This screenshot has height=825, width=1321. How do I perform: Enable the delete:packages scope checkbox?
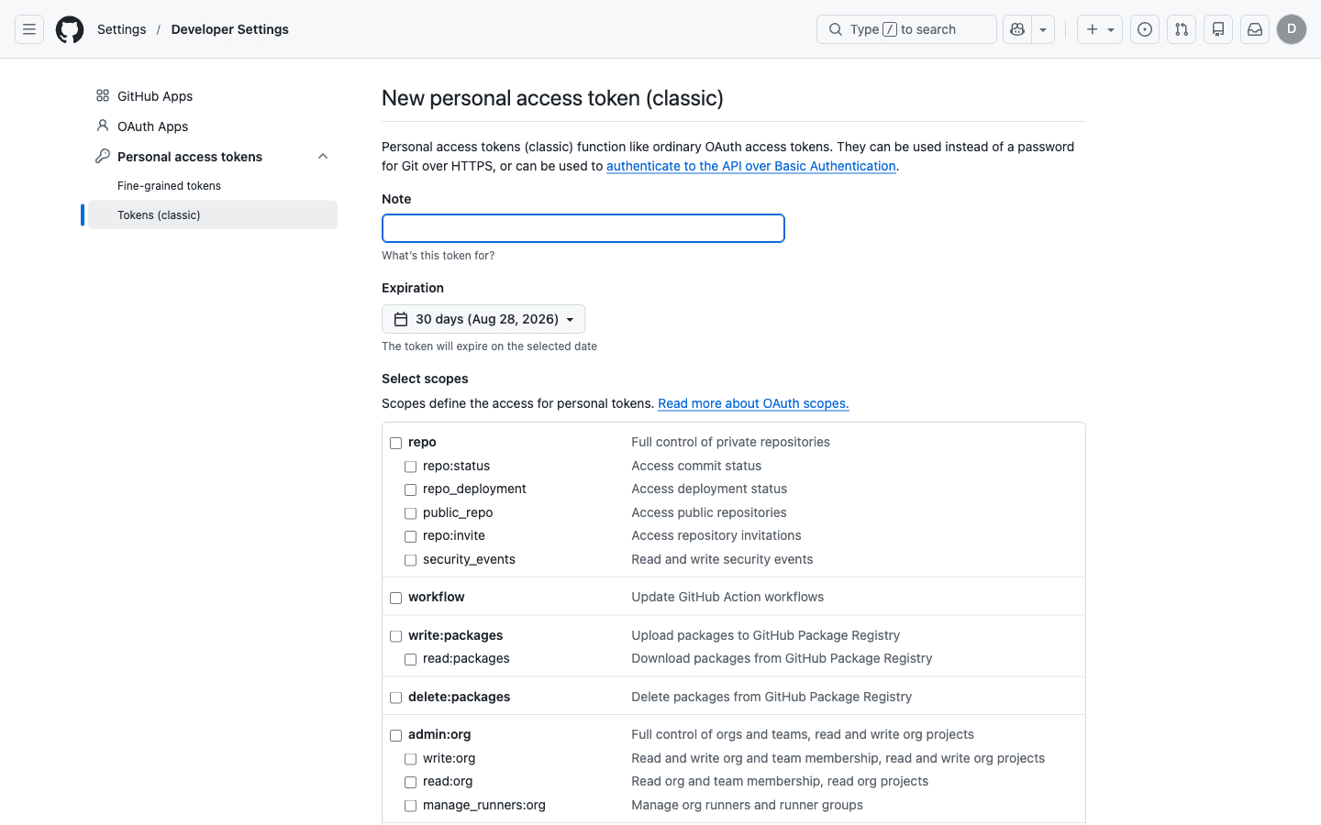[396, 698]
